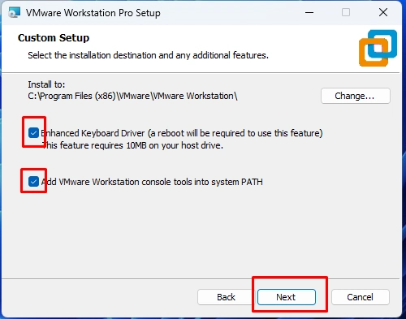The width and height of the screenshot is (406, 319).
Task: Click the installation path text
Action: coord(132,96)
